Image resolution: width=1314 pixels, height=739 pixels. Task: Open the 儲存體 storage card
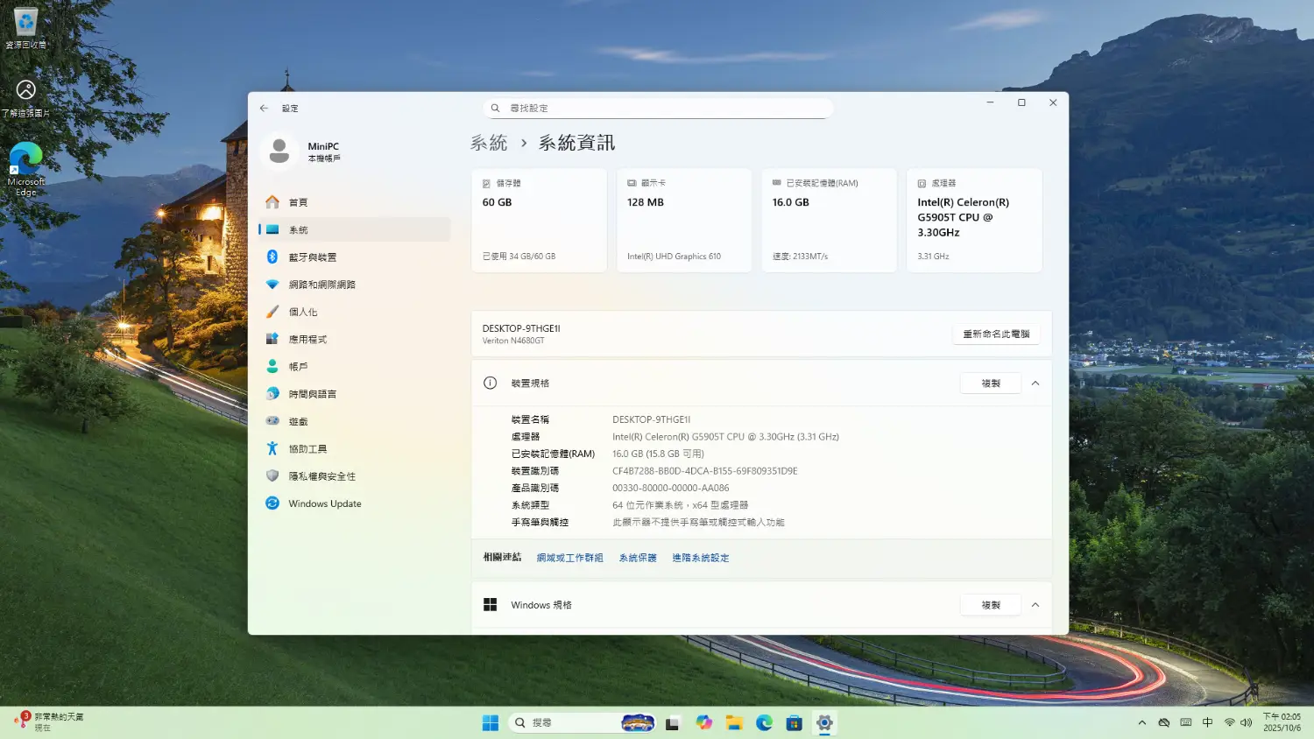[539, 221]
